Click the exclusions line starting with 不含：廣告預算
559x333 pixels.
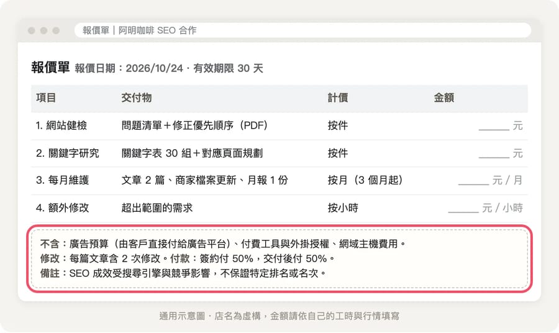[223, 244]
